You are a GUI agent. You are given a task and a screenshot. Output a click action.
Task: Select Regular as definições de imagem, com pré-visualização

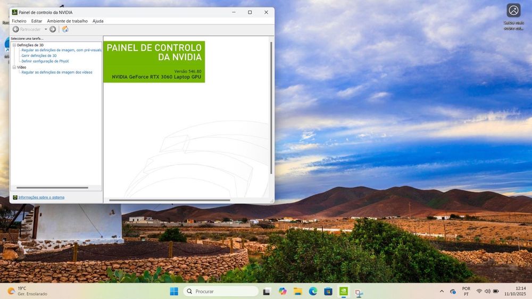coord(61,50)
